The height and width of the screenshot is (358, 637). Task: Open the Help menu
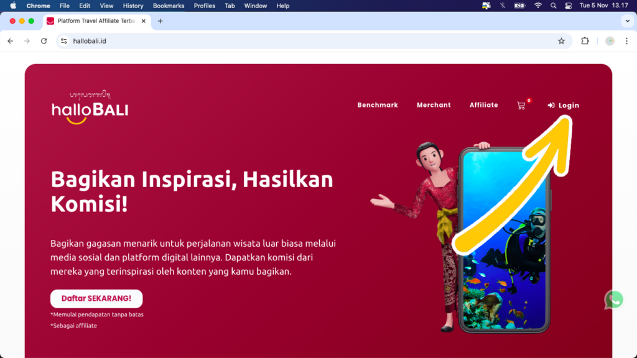pyautogui.click(x=283, y=6)
